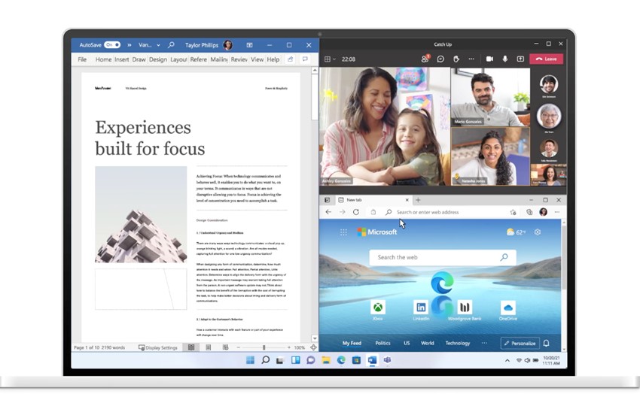The image size is (640, 400).
Task: Click Natasha Jones' video tile in Teams
Action: 490,156
